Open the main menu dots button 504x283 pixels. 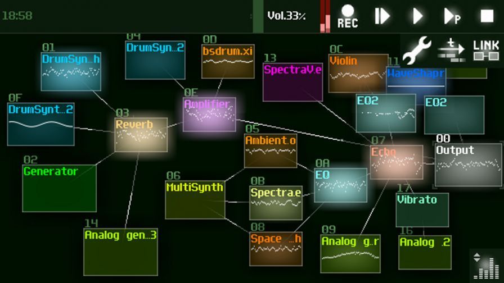coord(251,16)
